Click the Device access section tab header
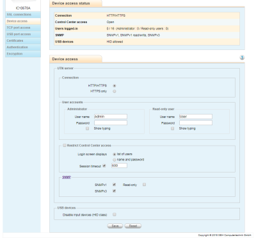The height and width of the screenshot is (238, 256). click(76, 59)
